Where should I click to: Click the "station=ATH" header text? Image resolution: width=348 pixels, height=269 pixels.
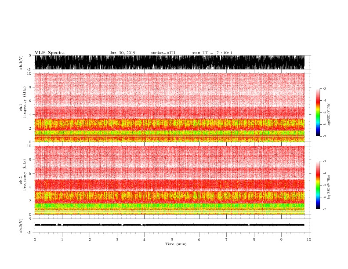pyautogui.click(x=163, y=53)
